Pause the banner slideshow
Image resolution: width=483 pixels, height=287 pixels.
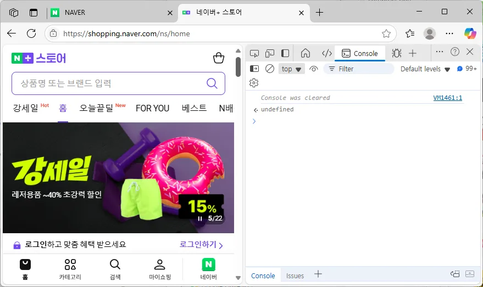pyautogui.click(x=200, y=218)
